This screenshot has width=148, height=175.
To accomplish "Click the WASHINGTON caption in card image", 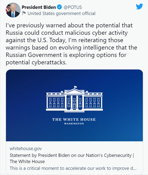I will tap(74, 124).
